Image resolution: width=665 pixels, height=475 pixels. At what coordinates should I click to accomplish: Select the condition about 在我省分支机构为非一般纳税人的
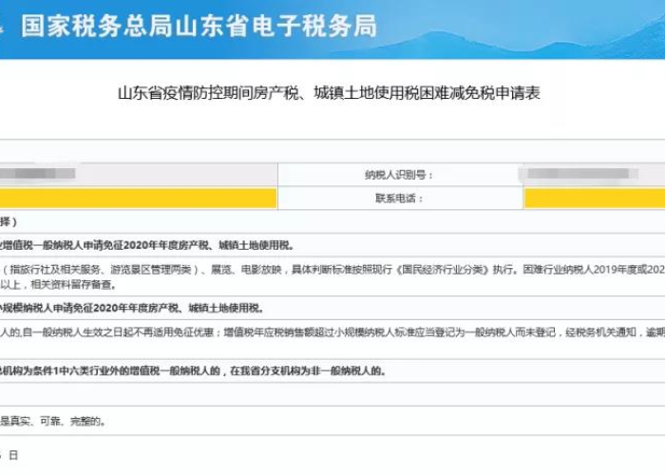tap(193, 370)
